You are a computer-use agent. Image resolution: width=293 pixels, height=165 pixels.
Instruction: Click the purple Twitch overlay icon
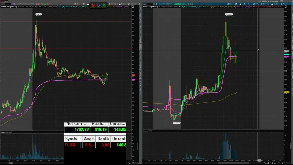point(99,5)
